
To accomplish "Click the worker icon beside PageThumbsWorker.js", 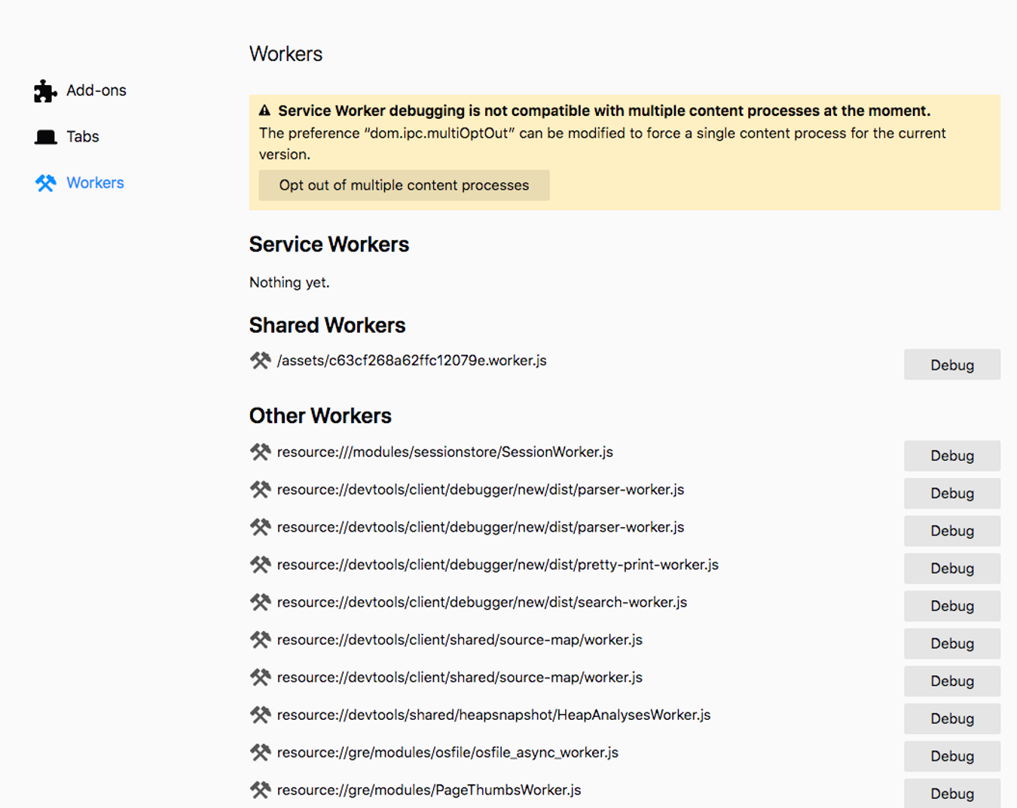I will (x=260, y=790).
